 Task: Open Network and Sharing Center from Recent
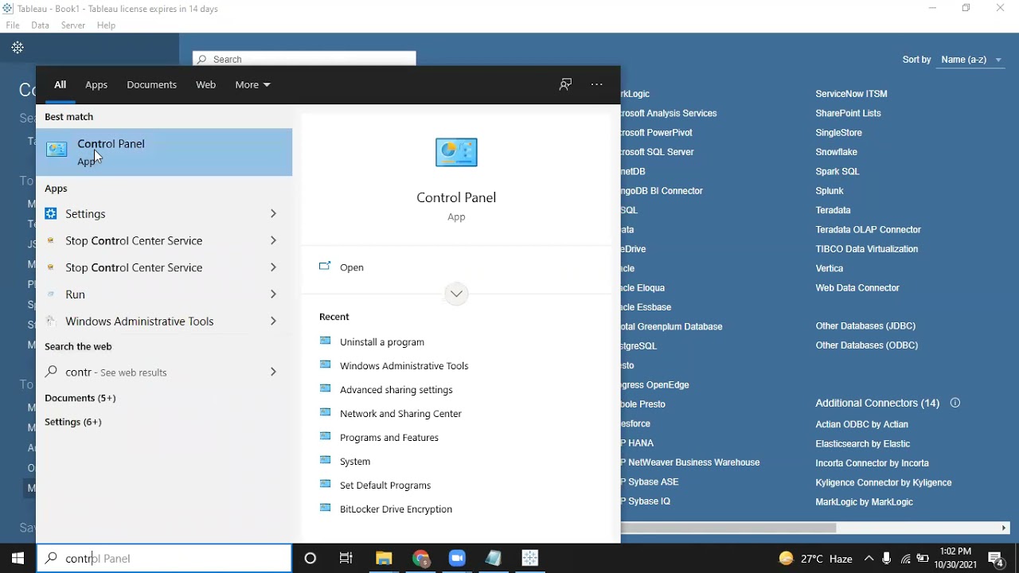pos(400,414)
